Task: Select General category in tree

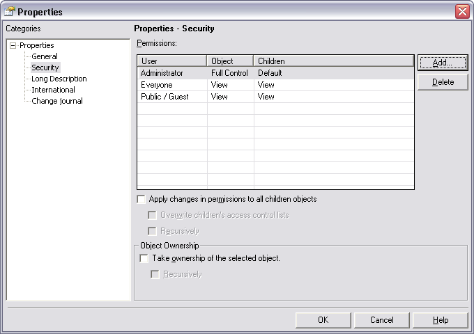Action: (x=45, y=56)
